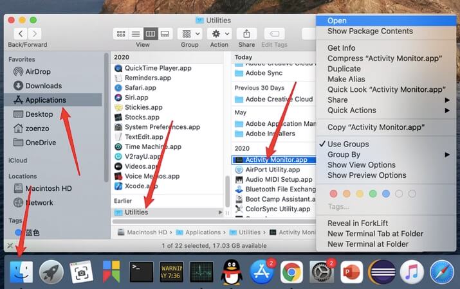
Task: Click the Back navigation arrow
Action: point(21,34)
